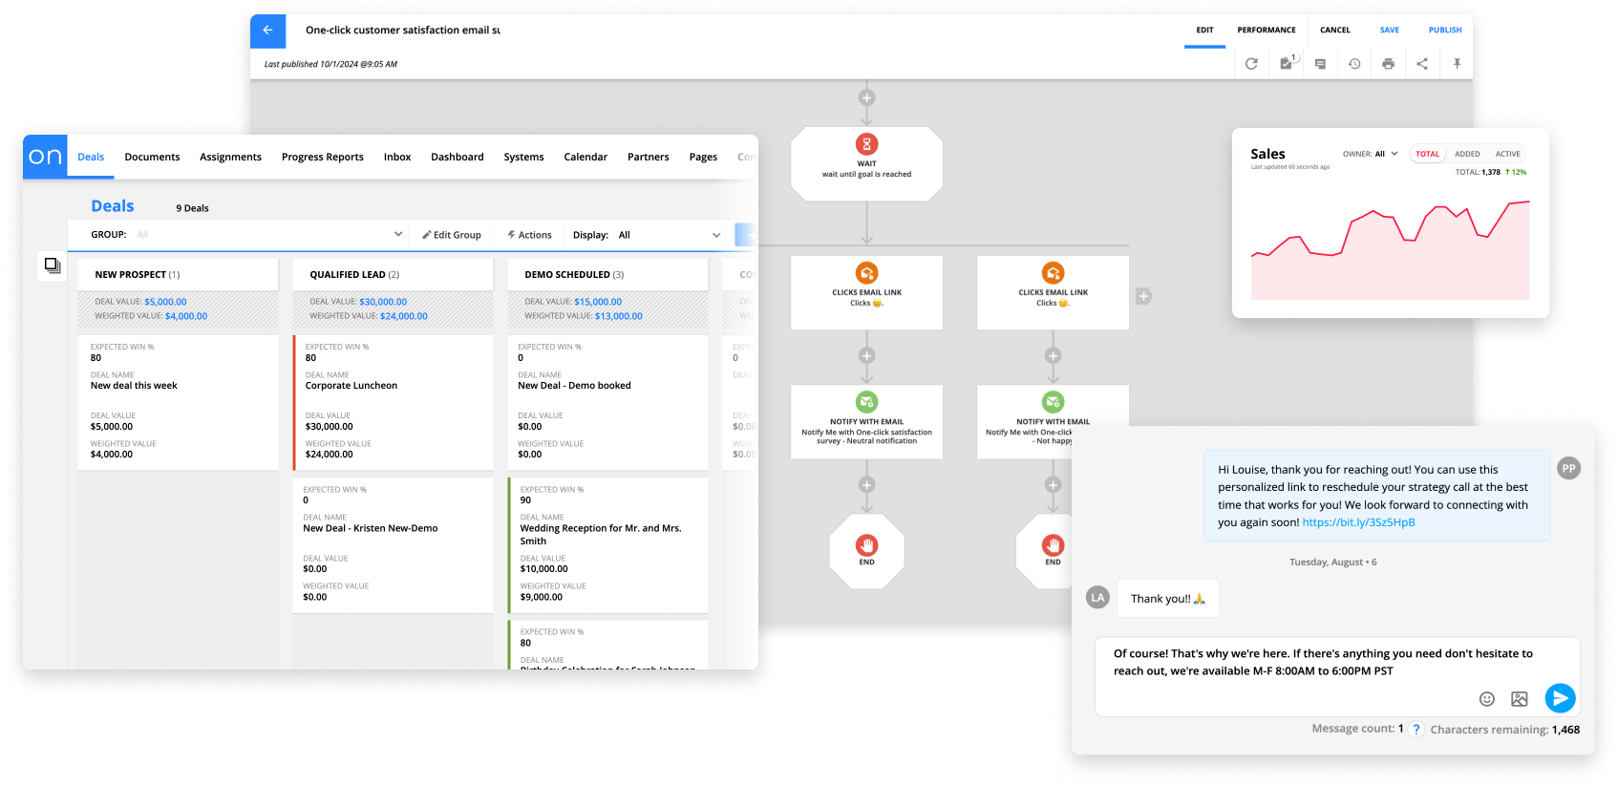Open the Progress Reports tab
Image resolution: width=1618 pixels, height=786 pixels.
(x=322, y=158)
